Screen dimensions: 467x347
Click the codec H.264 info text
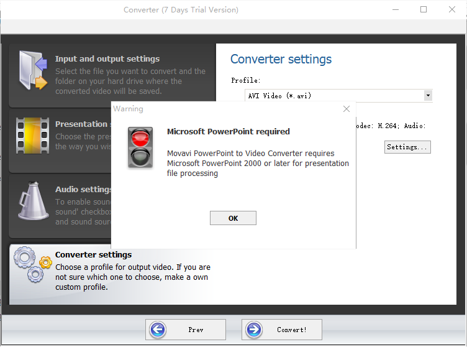tap(391, 126)
